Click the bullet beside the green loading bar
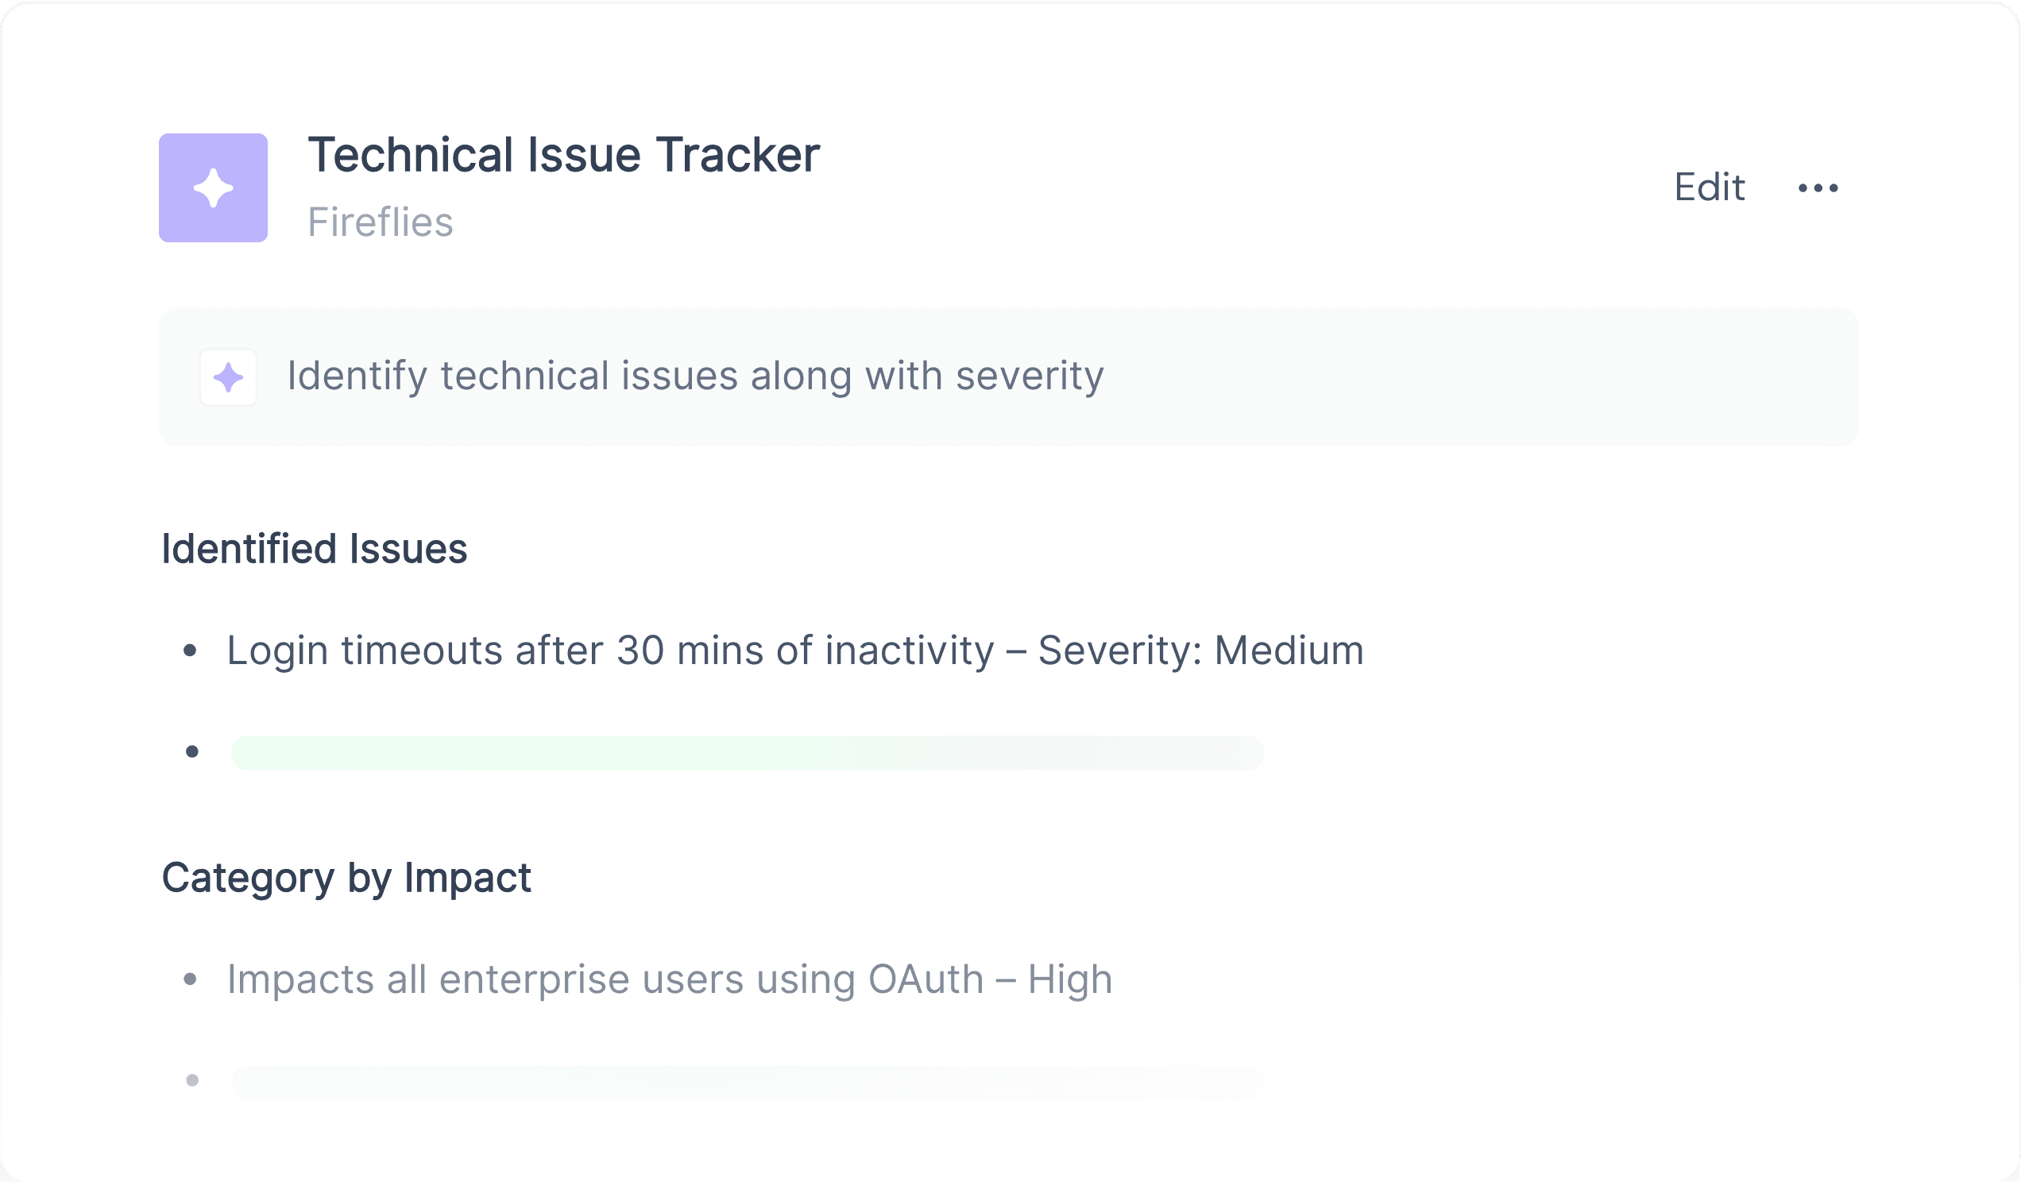 (192, 751)
